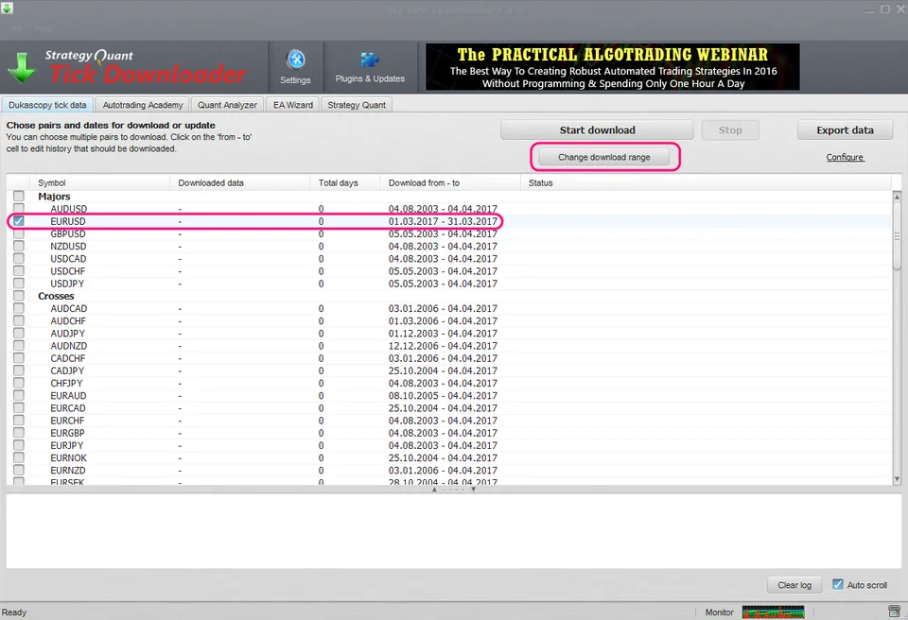Edit the GBPUSD 'Download from - to' cell
Image resolution: width=908 pixels, height=620 pixels.
443,233
